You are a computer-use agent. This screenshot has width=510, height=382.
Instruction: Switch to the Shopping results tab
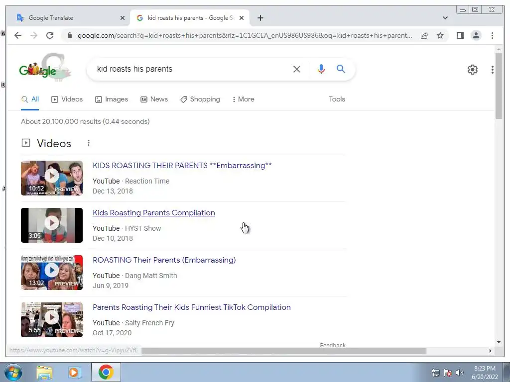tap(200, 99)
